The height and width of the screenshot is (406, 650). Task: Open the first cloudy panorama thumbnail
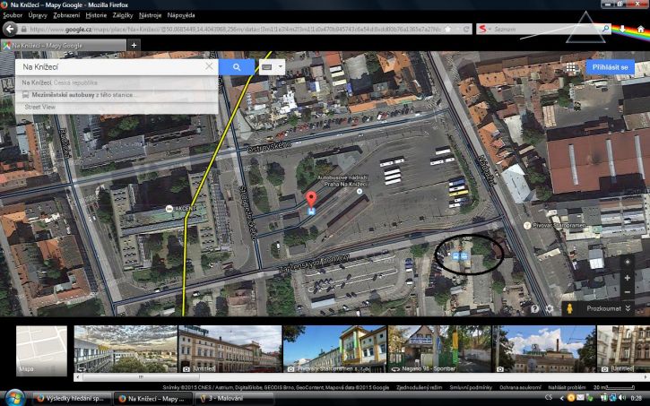point(126,349)
